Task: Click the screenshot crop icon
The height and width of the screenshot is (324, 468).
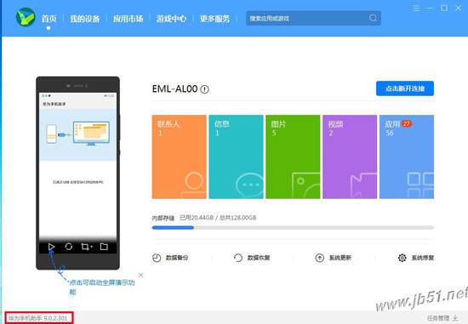Action: pyautogui.click(x=85, y=247)
